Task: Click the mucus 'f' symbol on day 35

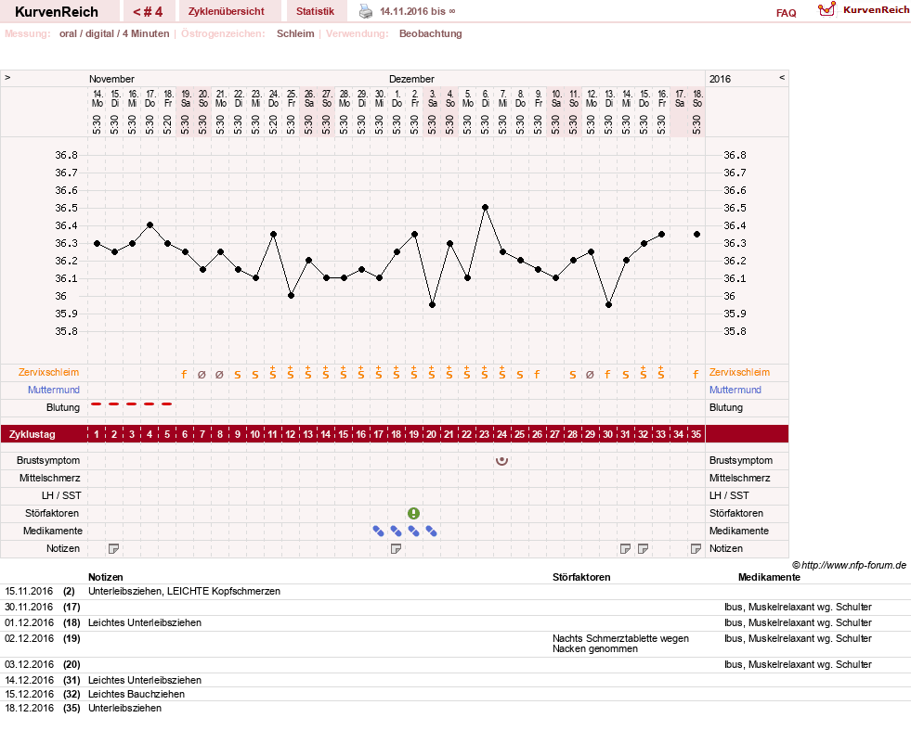Action: click(x=696, y=374)
